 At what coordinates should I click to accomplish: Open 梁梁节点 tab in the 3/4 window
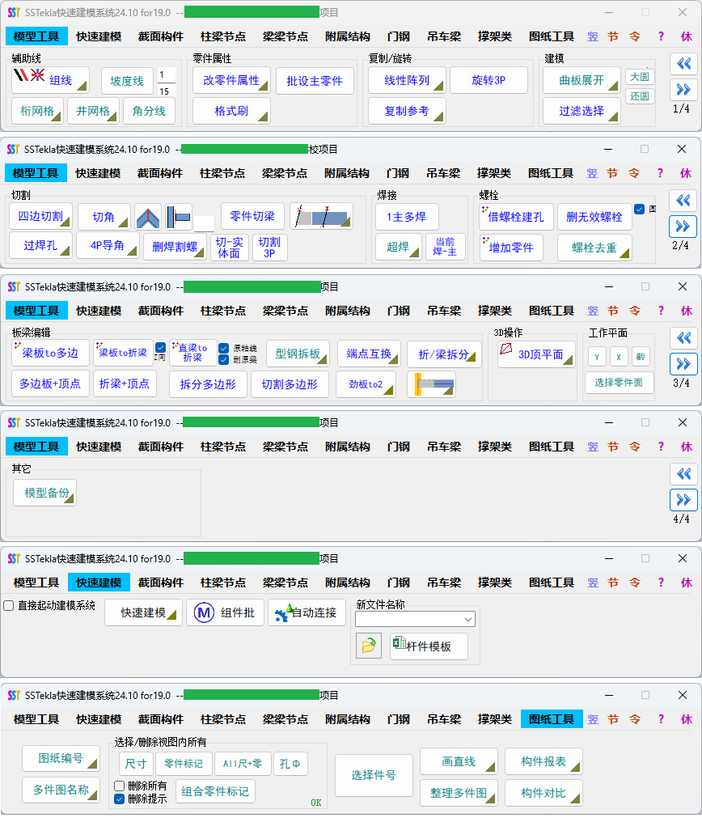285,311
